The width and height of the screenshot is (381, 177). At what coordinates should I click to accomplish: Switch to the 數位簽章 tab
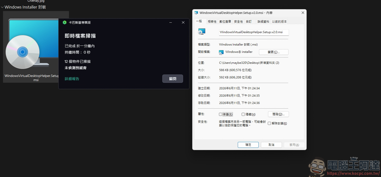coord(225,22)
